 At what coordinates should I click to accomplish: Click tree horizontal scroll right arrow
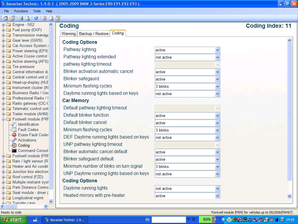[x=46, y=206]
